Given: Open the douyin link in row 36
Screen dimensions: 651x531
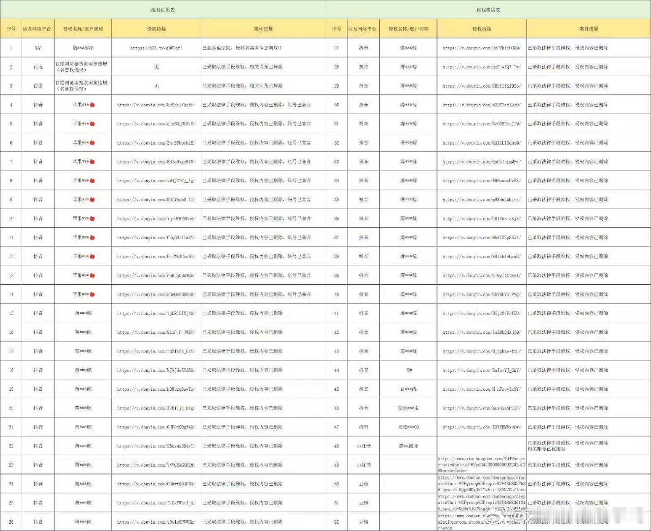Looking at the screenshot, I should (481, 218).
